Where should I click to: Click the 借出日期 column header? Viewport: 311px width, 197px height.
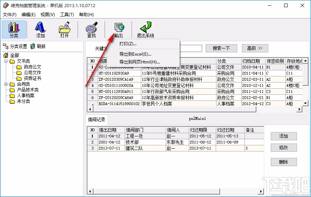tap(111, 130)
